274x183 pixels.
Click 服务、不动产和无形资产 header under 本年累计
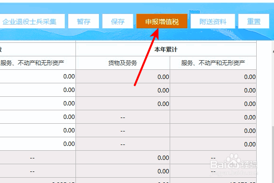[x=213, y=63]
